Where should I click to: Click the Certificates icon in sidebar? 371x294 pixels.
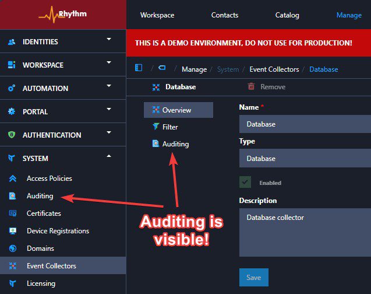pos(12,213)
